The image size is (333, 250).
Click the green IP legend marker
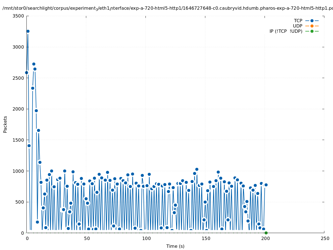tap(312, 31)
